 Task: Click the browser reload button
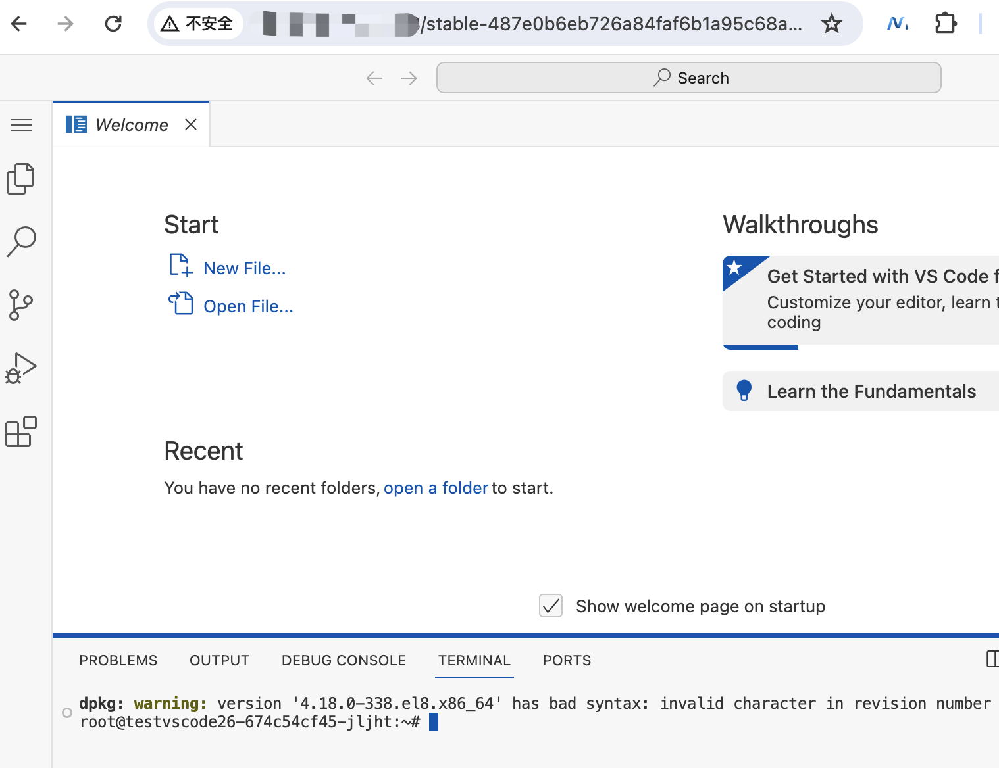113,24
